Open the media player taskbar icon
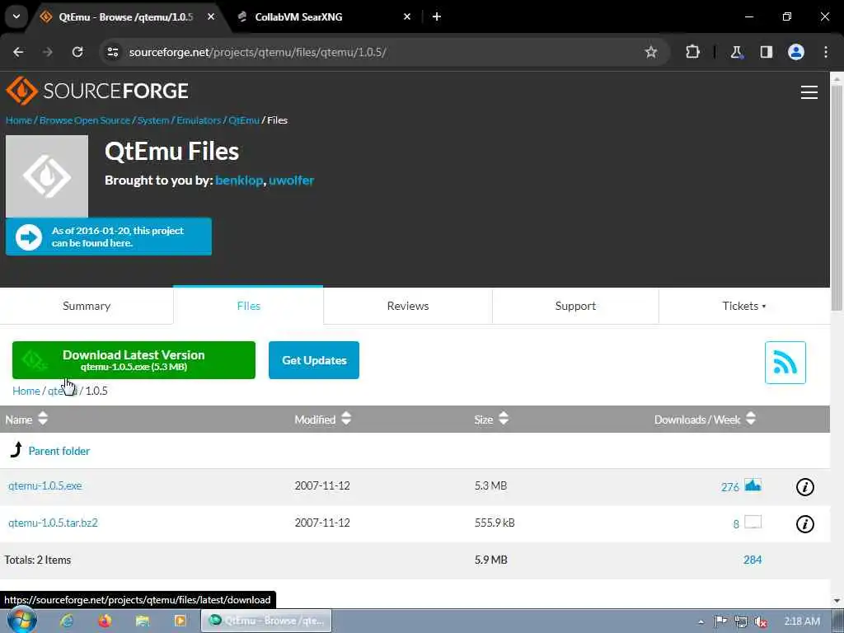The width and height of the screenshot is (844, 633). coord(180,621)
